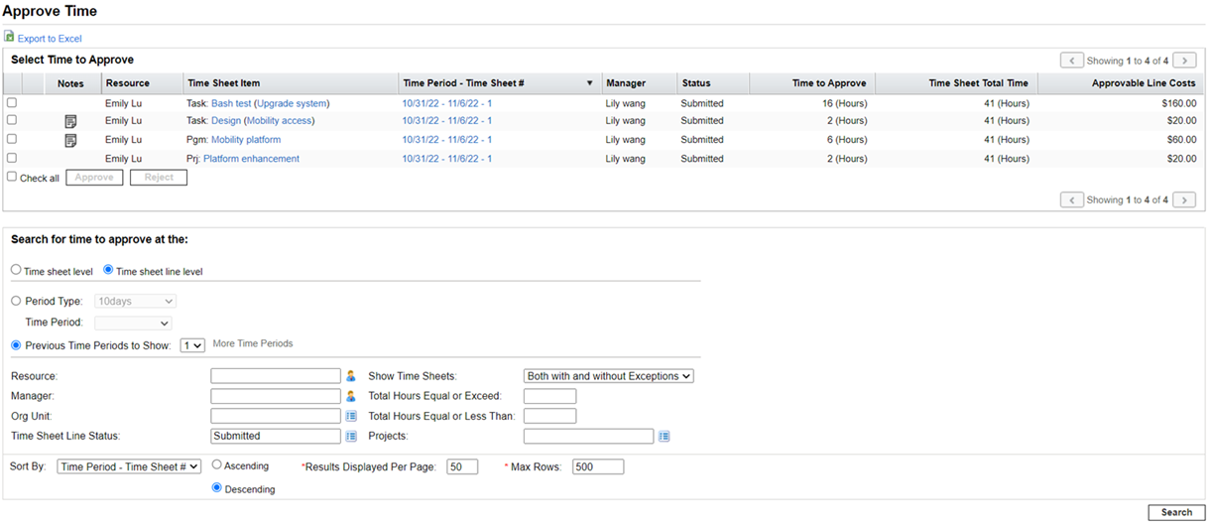The image size is (1210, 527).
Task: Open the Projects selector list icon
Action: (664, 436)
